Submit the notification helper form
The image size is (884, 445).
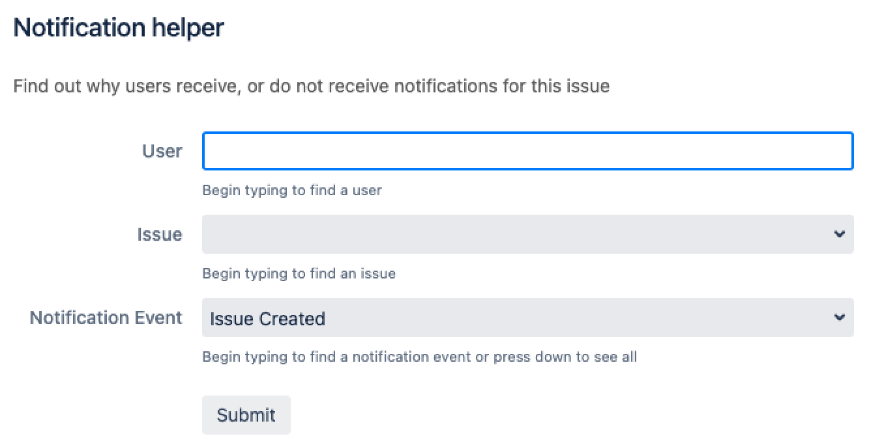point(246,415)
